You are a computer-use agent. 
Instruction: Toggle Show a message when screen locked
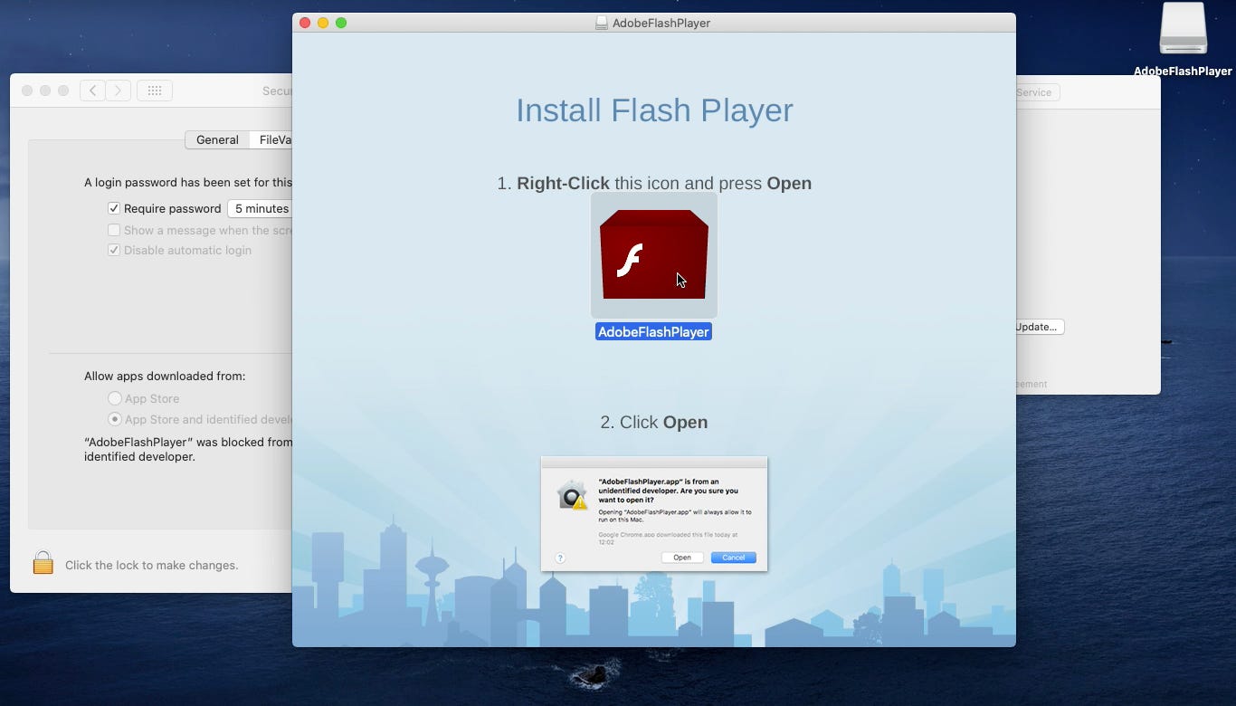[x=114, y=230]
